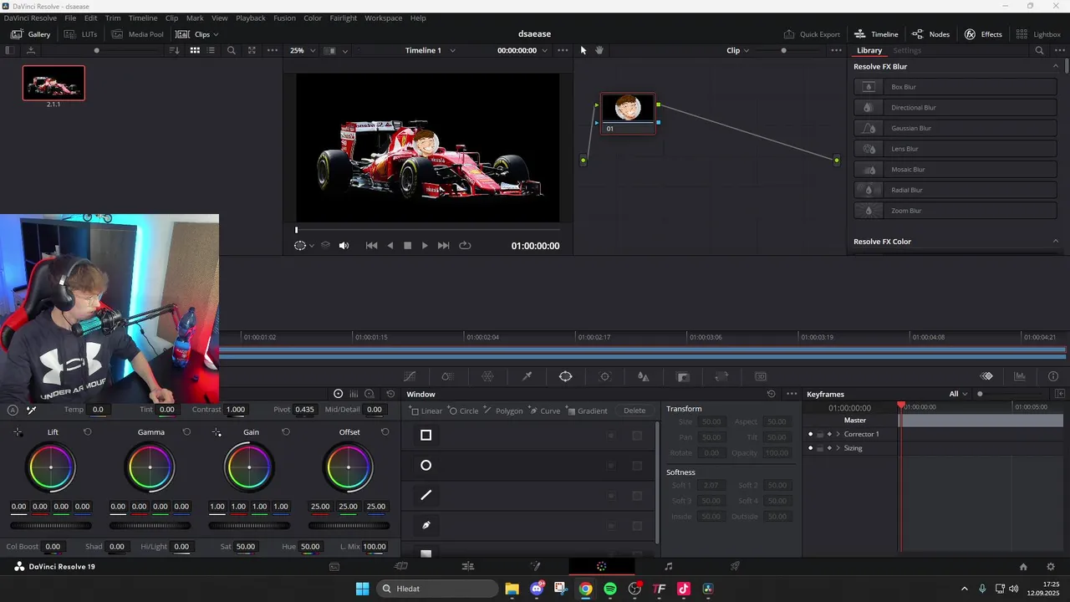Add a Linear window
The image size is (1070, 602).
coord(426,411)
